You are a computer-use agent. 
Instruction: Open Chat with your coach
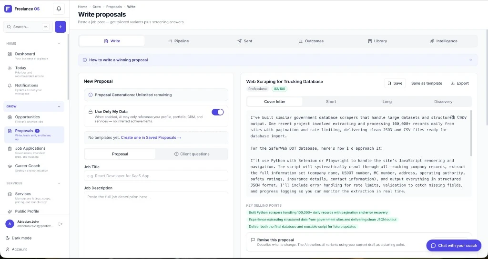pyautogui.click(x=454, y=245)
